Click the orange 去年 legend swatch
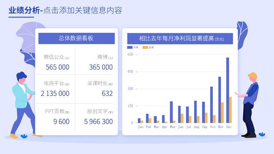The height and width of the screenshot is (154, 274). (x=145, y=47)
